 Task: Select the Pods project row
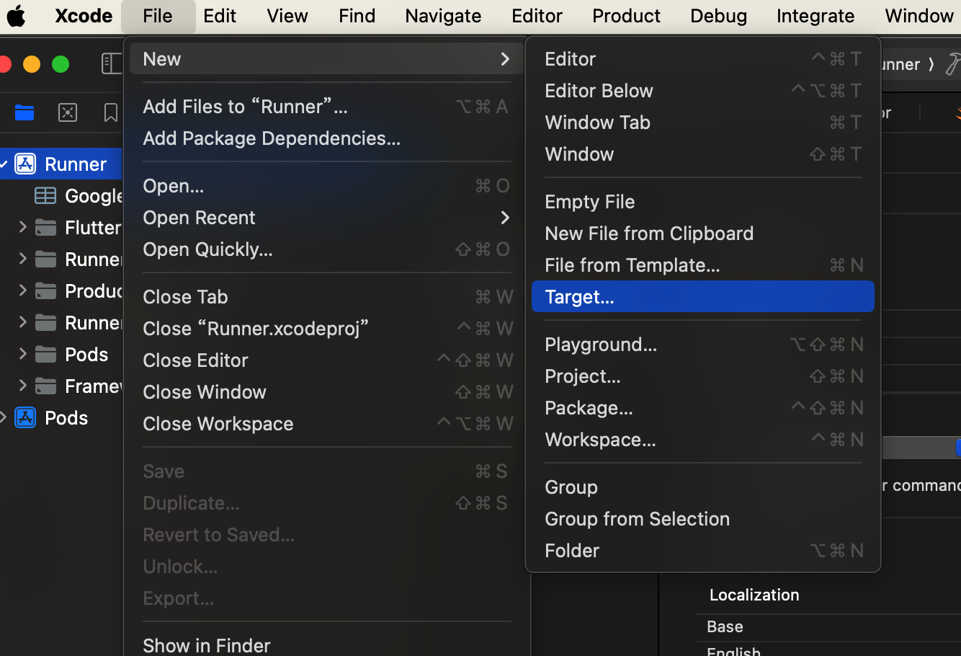point(61,417)
